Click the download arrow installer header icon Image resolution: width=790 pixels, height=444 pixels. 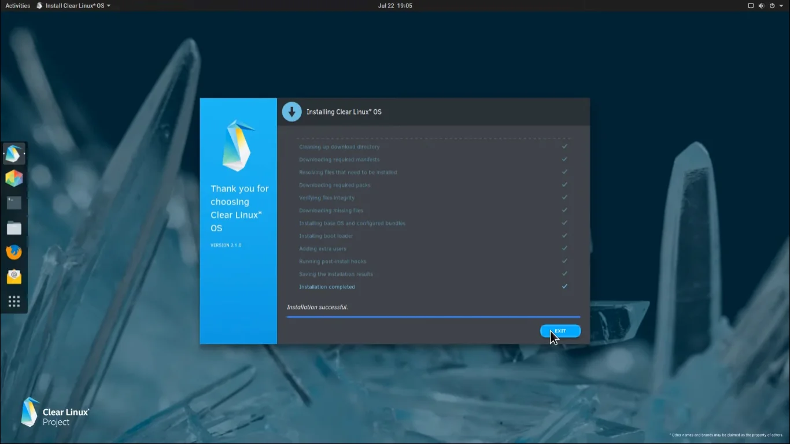[291, 112]
